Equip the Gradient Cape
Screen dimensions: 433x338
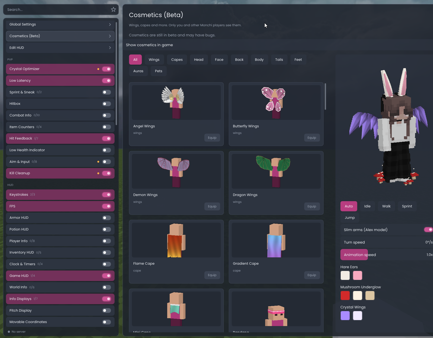[x=312, y=275]
